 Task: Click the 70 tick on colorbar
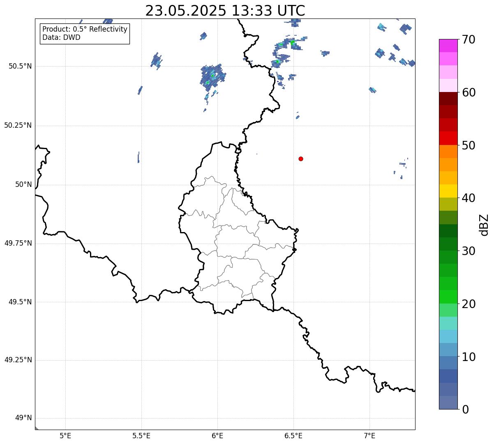coord(469,40)
